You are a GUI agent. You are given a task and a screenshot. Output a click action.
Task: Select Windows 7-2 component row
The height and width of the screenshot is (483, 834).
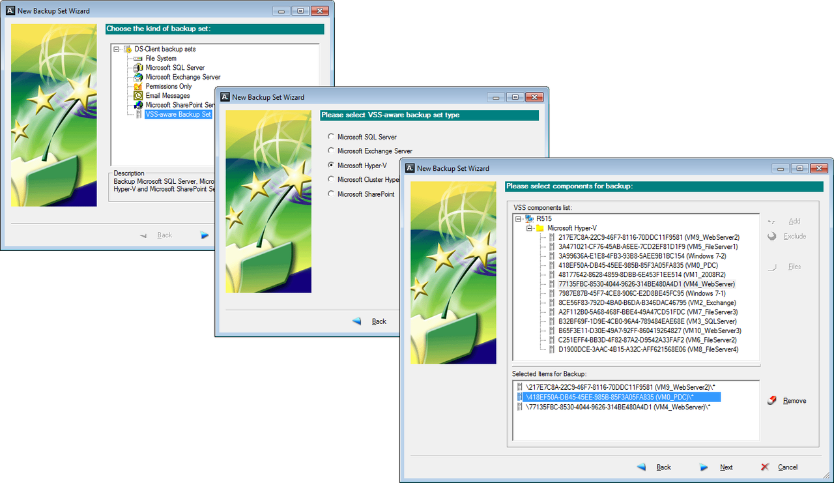coord(642,256)
